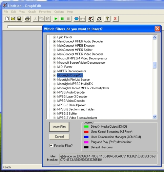Select Moonlight MPEG2 MultiplEX filter

(75, 84)
